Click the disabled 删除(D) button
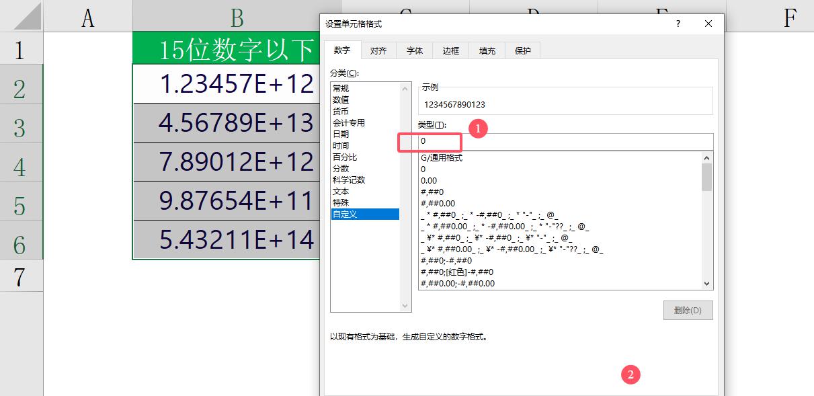The image size is (814, 396). click(x=688, y=311)
